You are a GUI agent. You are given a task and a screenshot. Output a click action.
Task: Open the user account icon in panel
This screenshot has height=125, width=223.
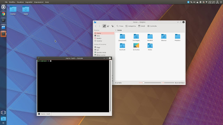click(x=217, y=2)
